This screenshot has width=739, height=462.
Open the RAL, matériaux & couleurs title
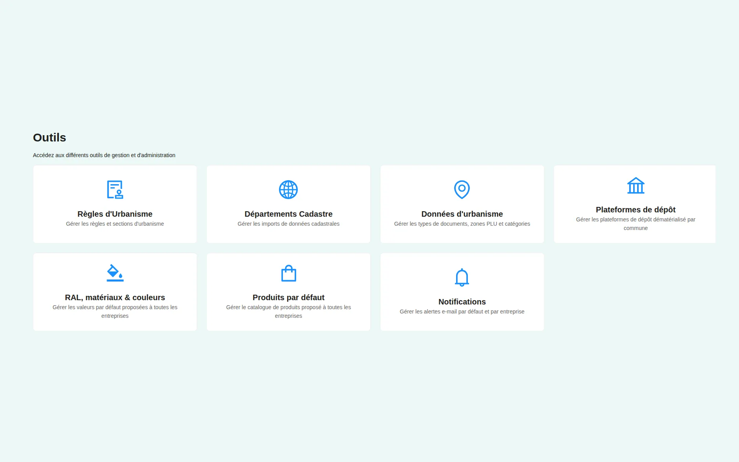point(115,297)
